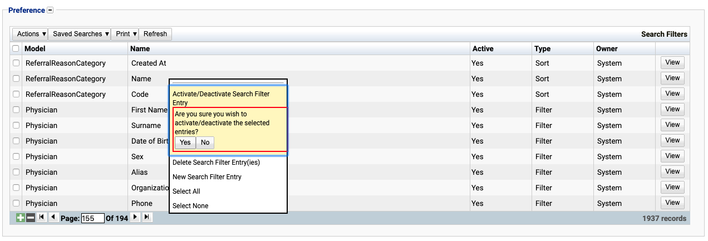Go to the previous page
The width and height of the screenshot is (708, 241).
[53, 218]
